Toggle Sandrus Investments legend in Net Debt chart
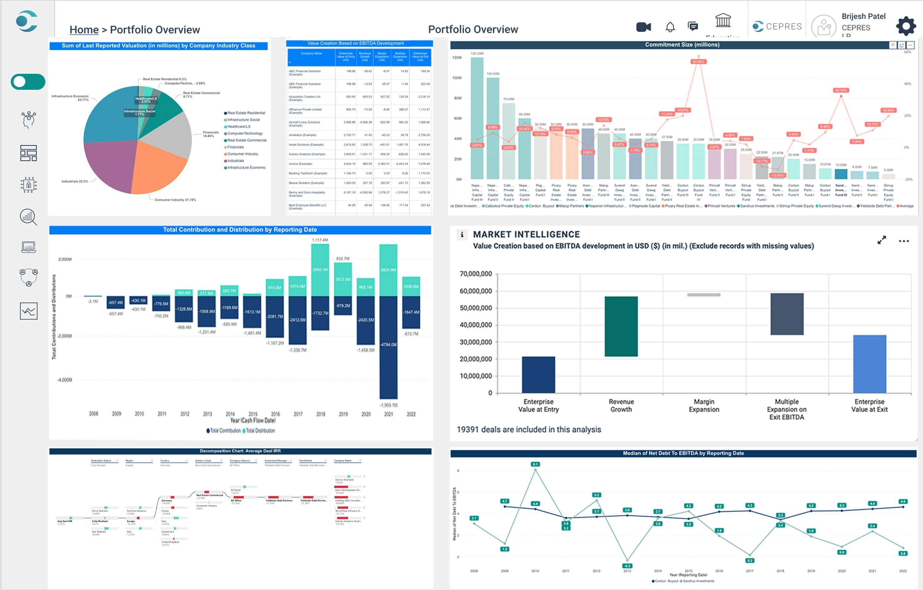This screenshot has width=923, height=590. tap(697, 581)
